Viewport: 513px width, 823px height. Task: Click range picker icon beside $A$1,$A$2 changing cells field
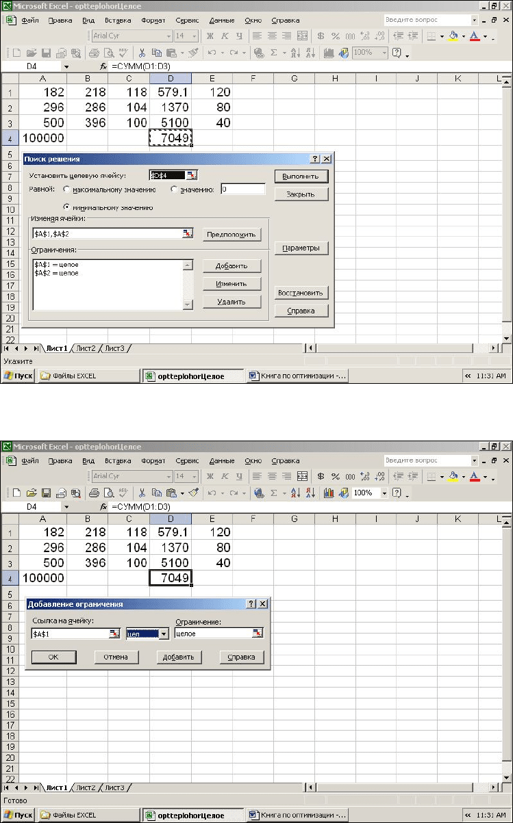point(188,234)
